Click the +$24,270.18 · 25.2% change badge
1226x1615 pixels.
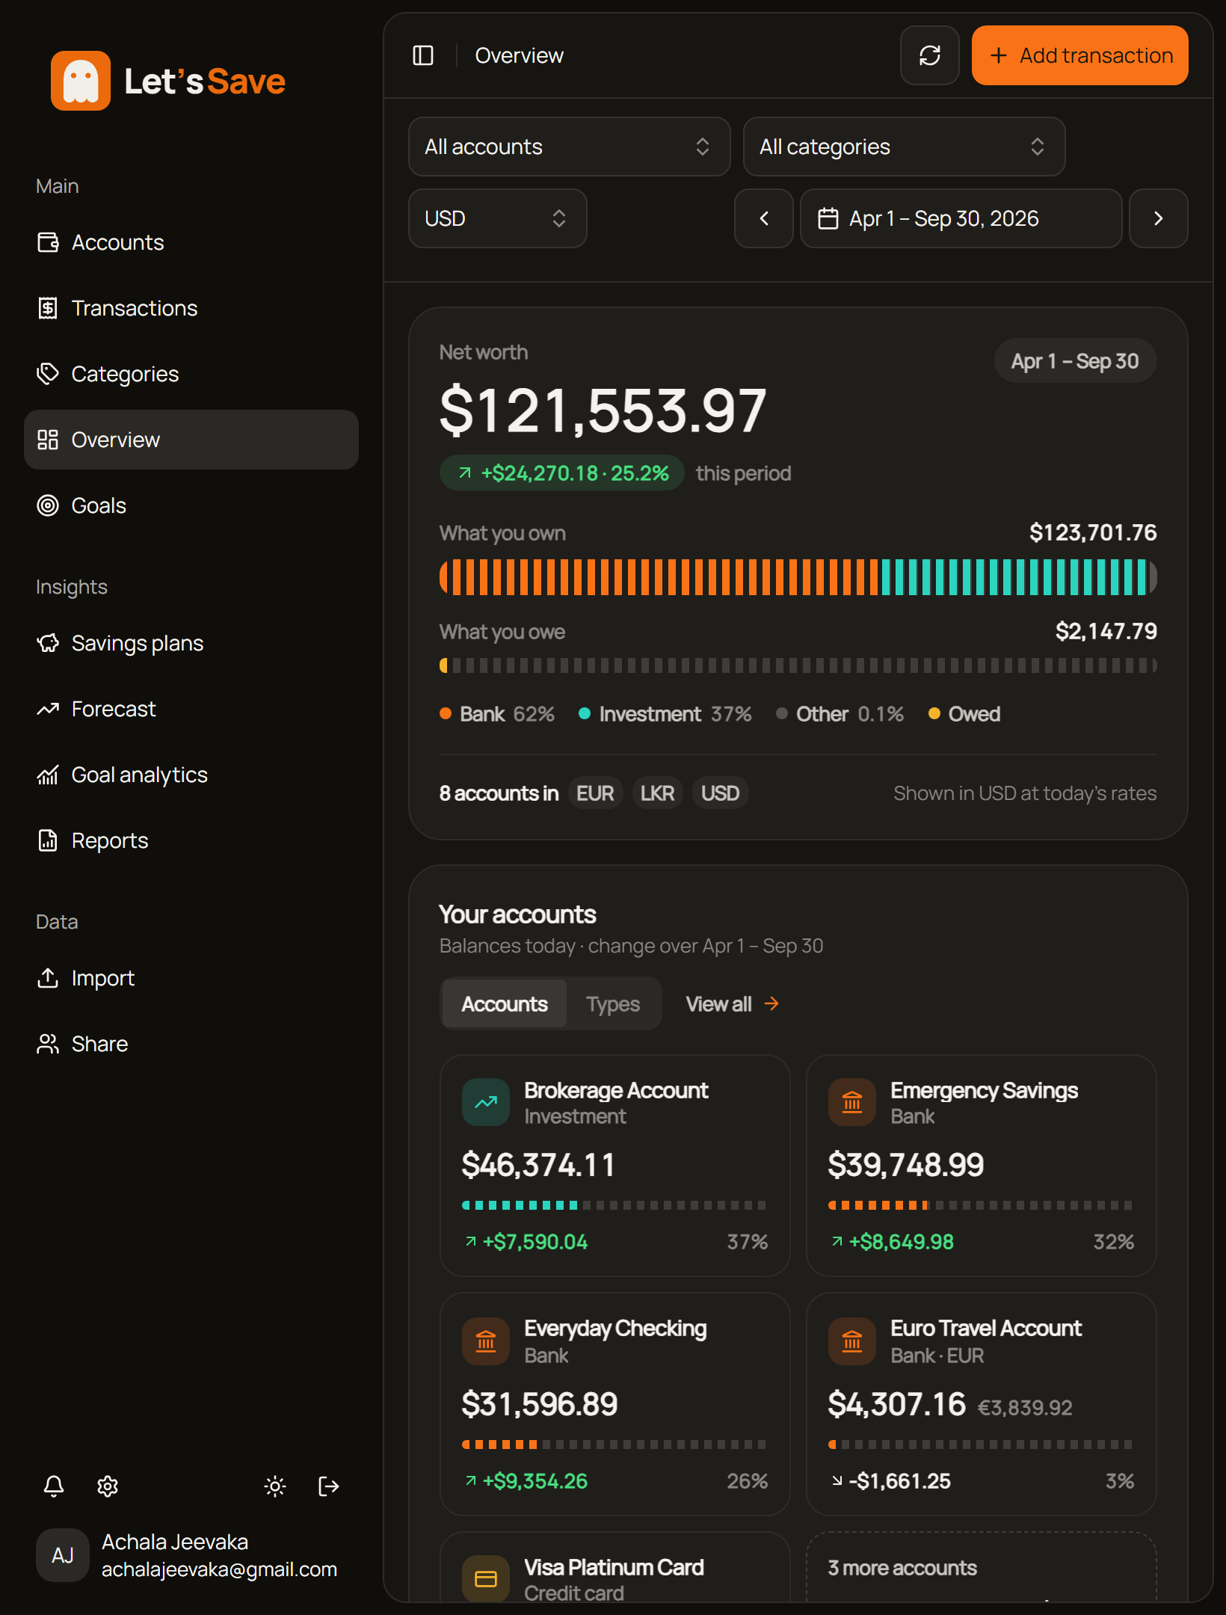[x=562, y=473]
